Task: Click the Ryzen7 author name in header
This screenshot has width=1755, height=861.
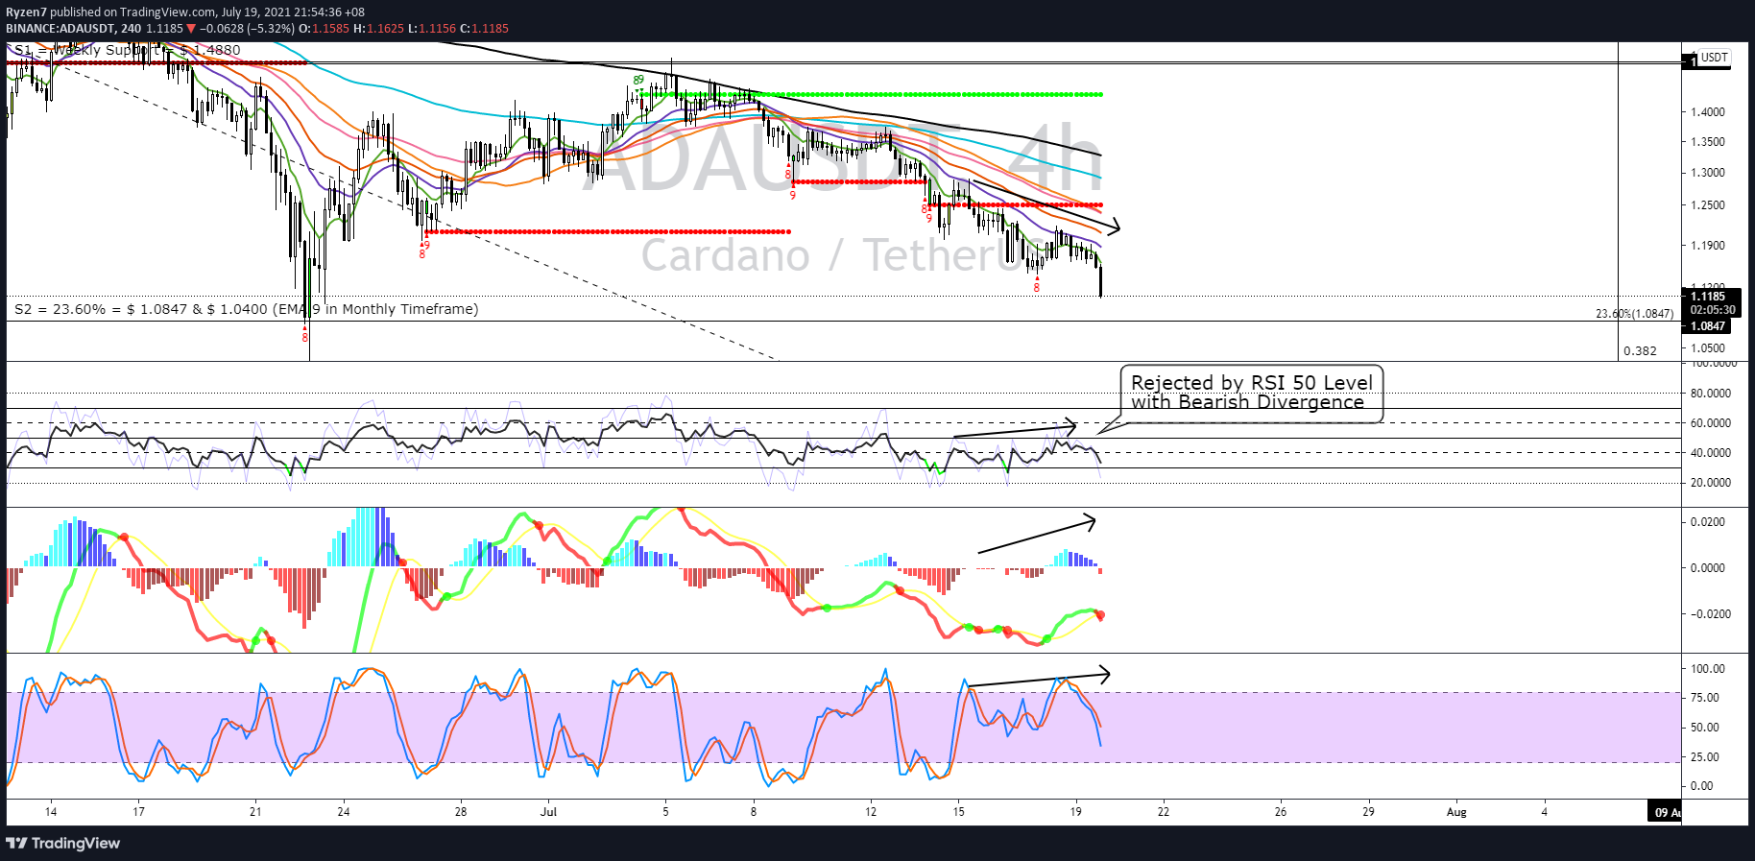Action: point(26,12)
